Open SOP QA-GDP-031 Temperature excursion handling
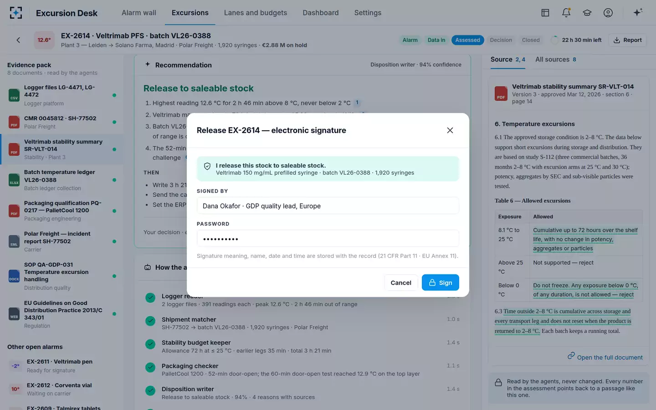The height and width of the screenshot is (410, 656). [61, 276]
